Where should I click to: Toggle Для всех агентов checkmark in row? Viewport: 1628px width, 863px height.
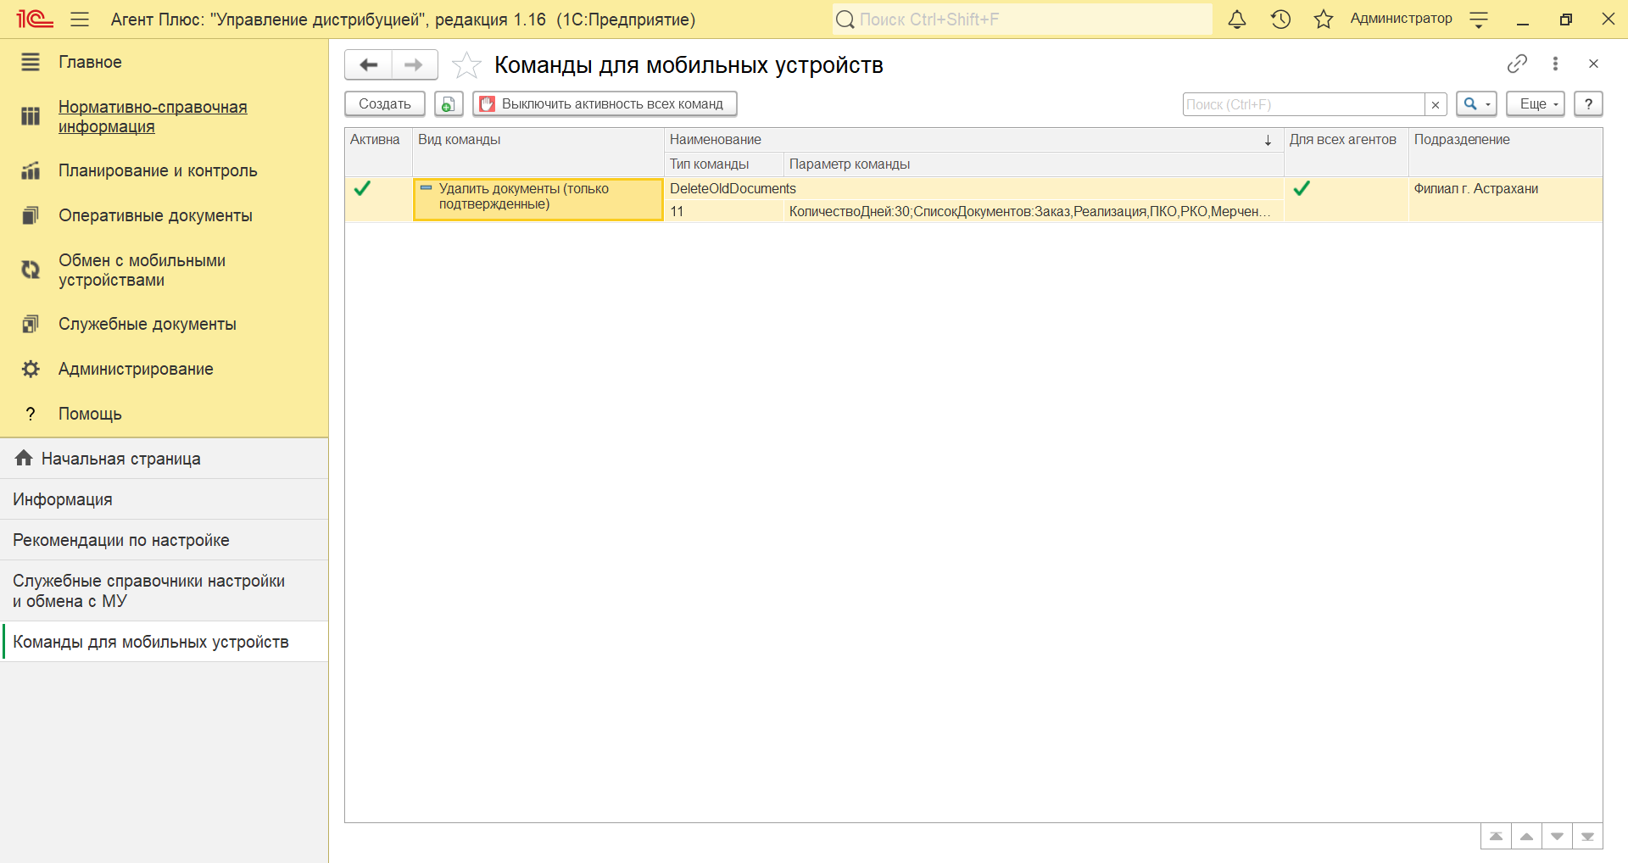pyautogui.click(x=1302, y=189)
